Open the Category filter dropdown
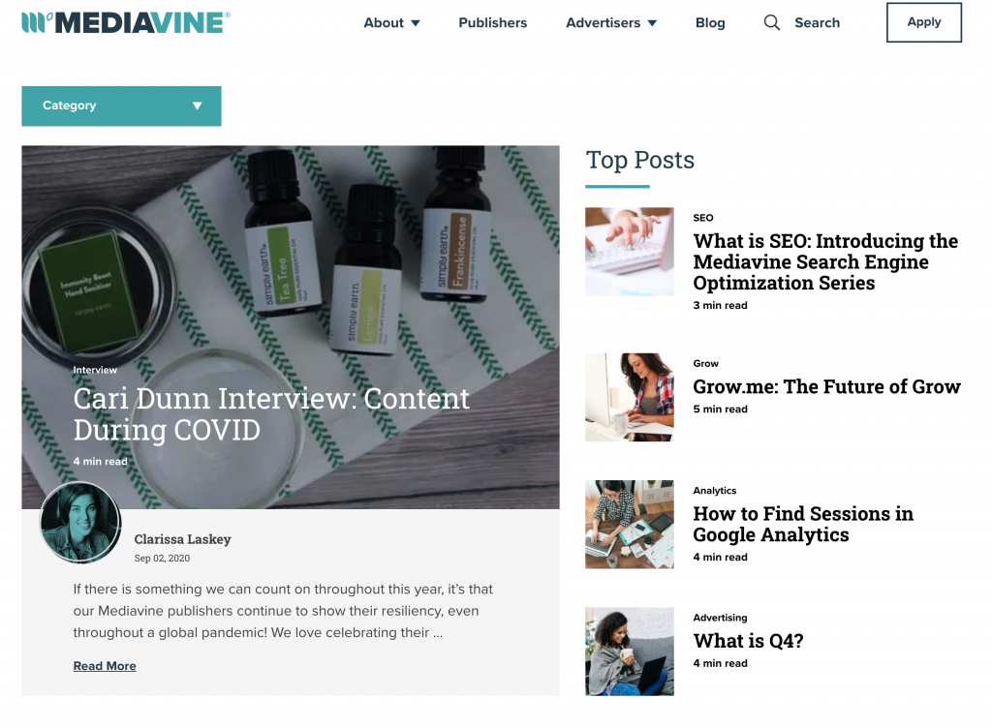 [121, 106]
